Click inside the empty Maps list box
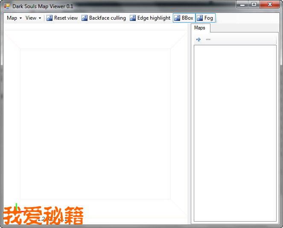This screenshot has height=228, width=283. [235, 132]
